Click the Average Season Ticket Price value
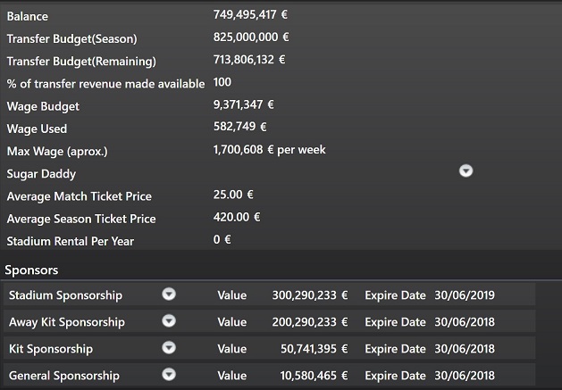The image size is (562, 390). 237,217
